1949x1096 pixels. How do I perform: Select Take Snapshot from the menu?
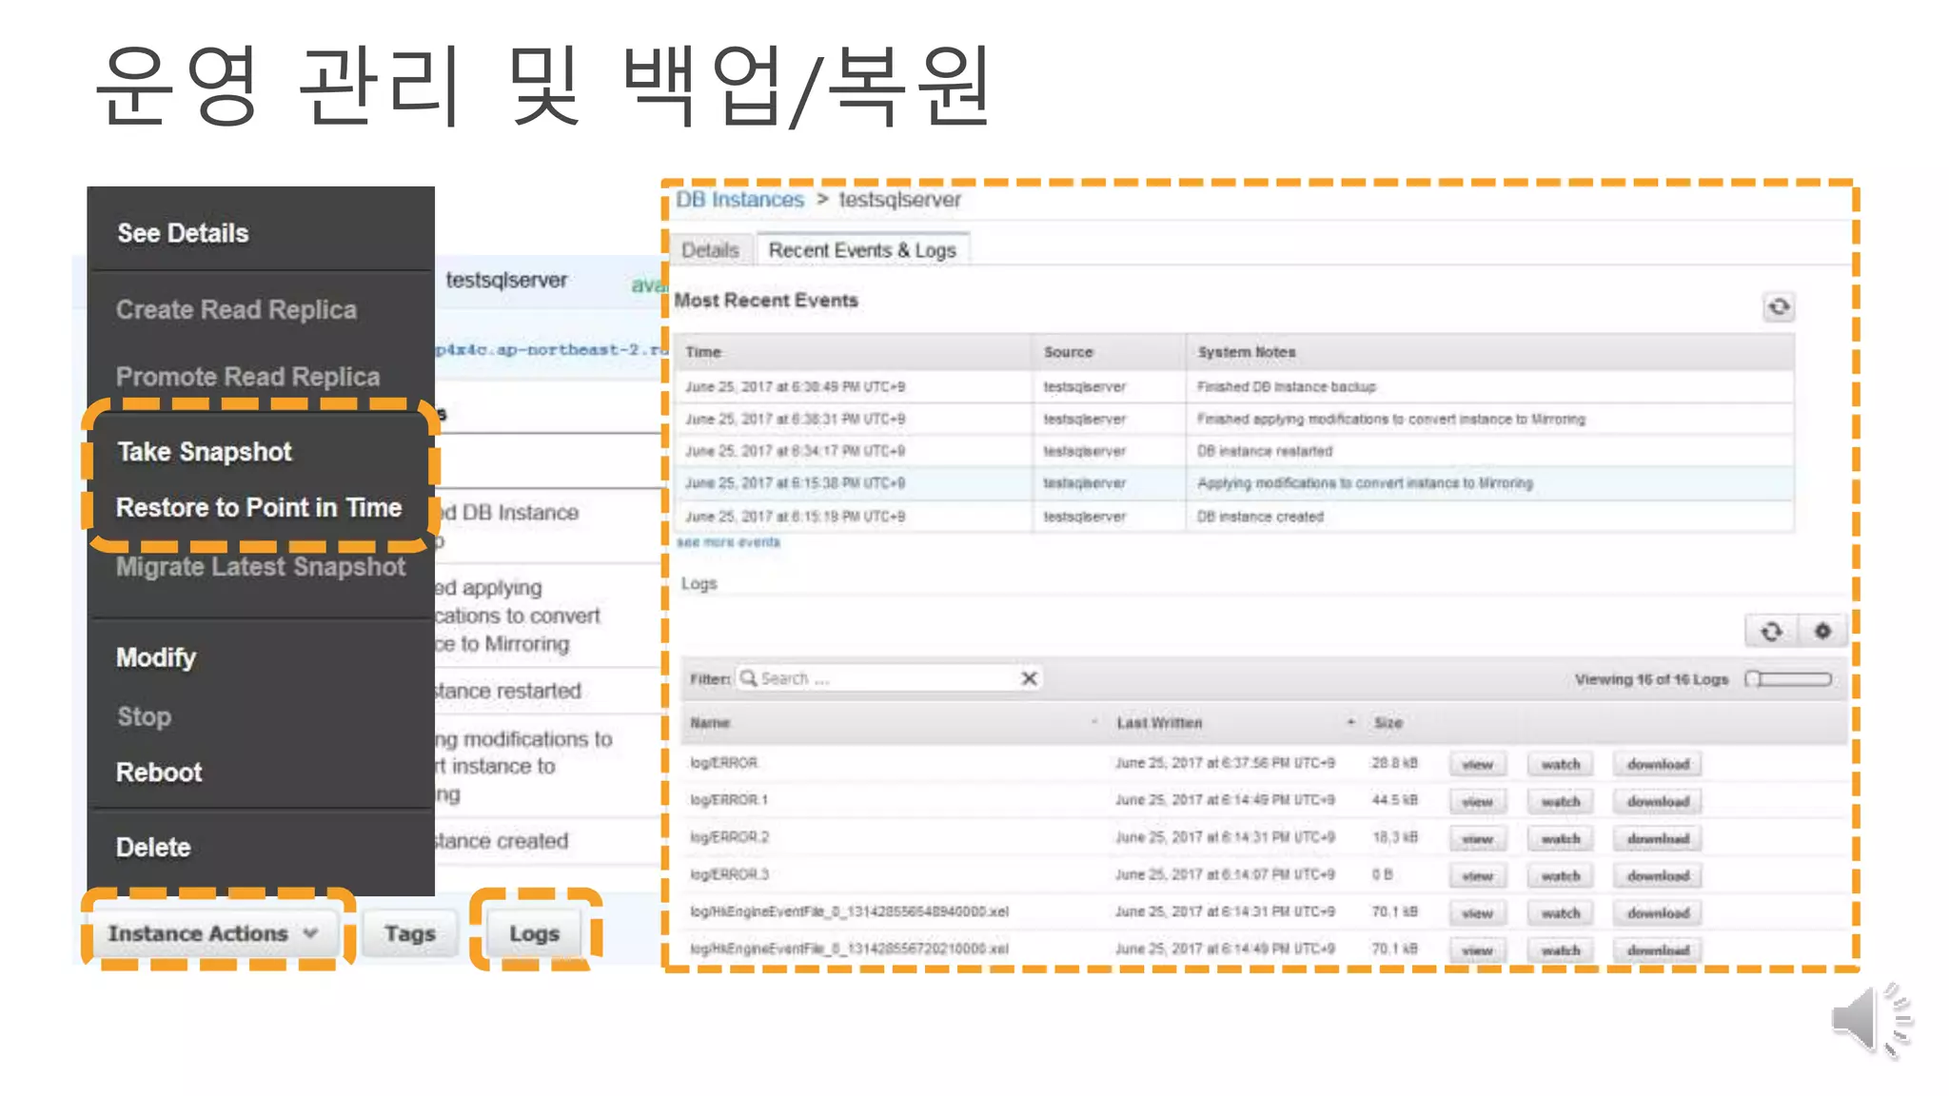(x=205, y=452)
